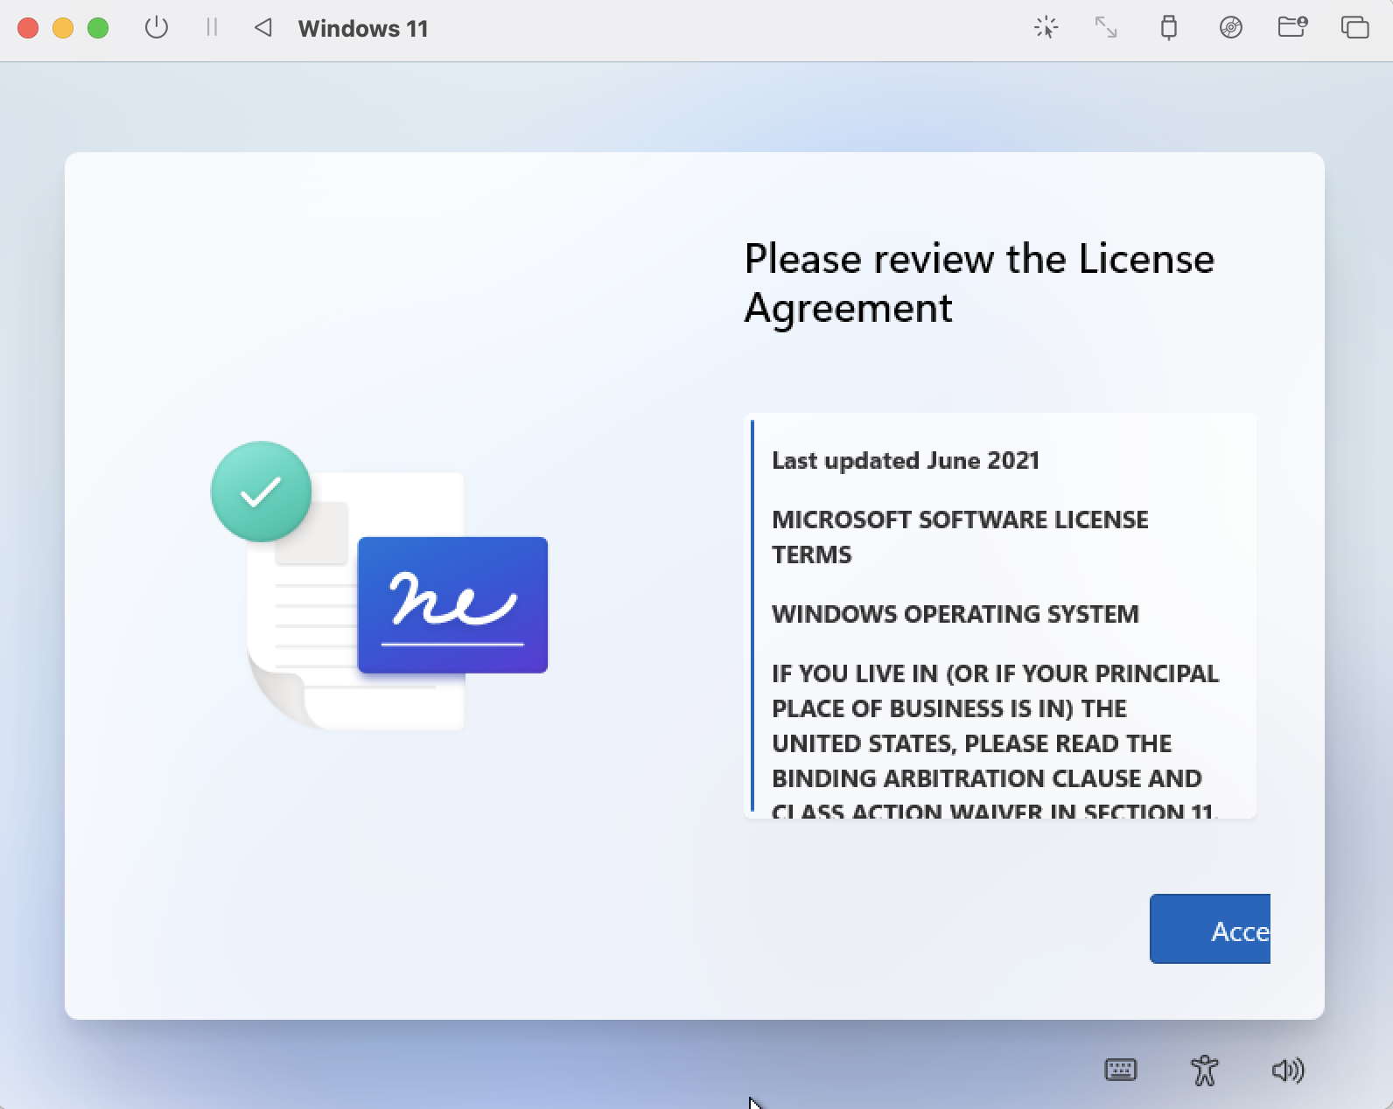Click 'Last updated June 2021' text
Screen dimensions: 1393x1109
click(x=906, y=461)
